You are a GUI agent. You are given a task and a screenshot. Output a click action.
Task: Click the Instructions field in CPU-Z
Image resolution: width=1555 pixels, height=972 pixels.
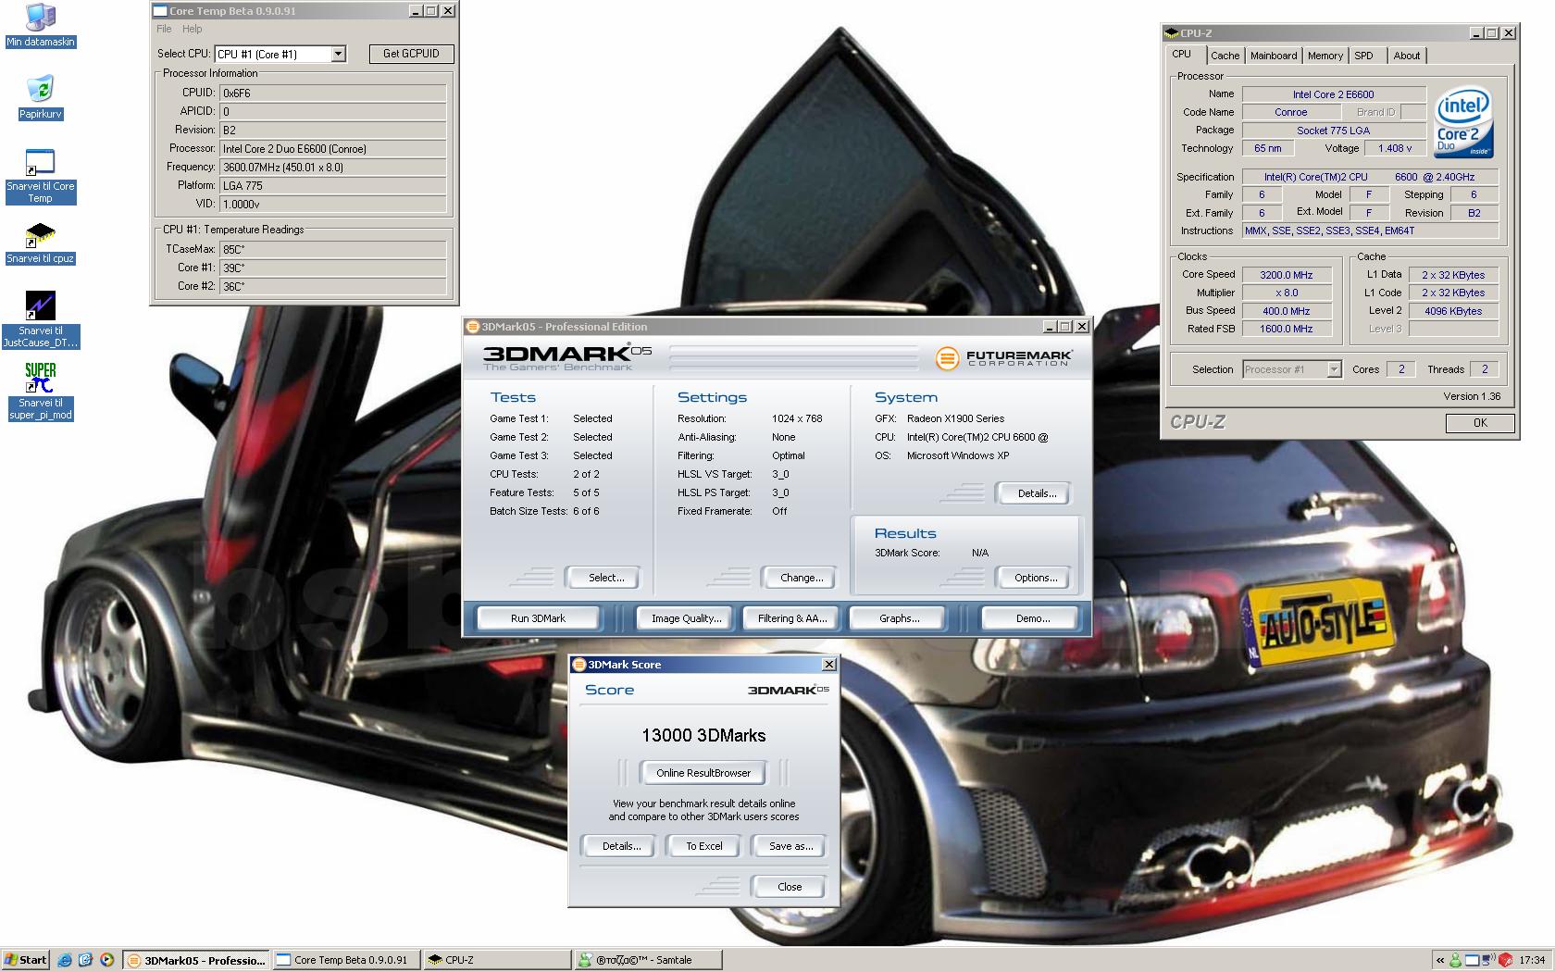[x=1370, y=231]
